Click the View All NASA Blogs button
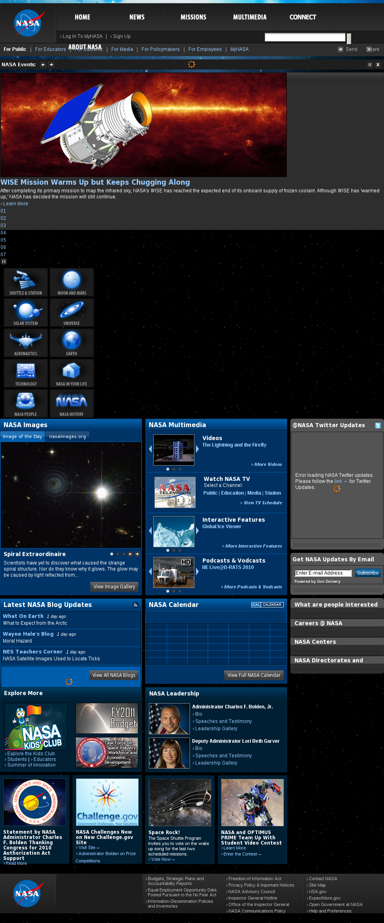This screenshot has width=384, height=923. click(114, 675)
